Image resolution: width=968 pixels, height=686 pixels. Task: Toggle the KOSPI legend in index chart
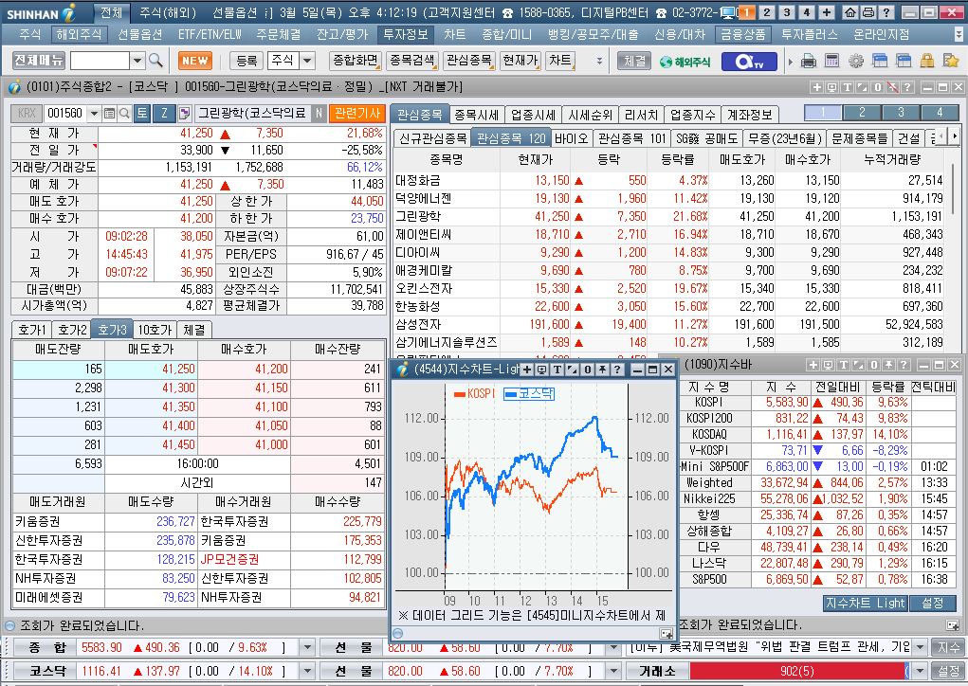(x=474, y=393)
